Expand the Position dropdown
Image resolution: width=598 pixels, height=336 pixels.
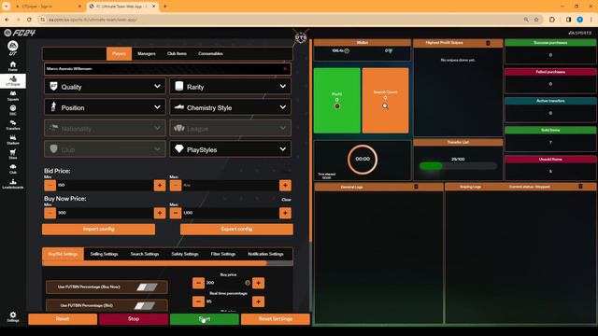point(105,107)
